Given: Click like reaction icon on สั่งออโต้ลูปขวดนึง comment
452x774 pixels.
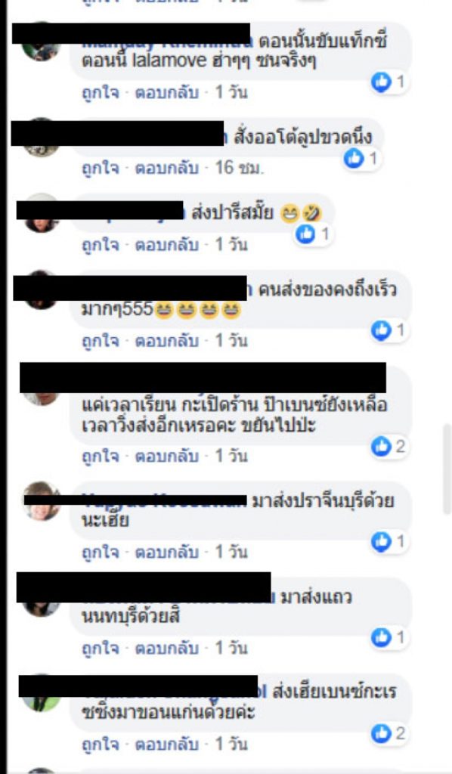Looking at the screenshot, I should point(353,159).
